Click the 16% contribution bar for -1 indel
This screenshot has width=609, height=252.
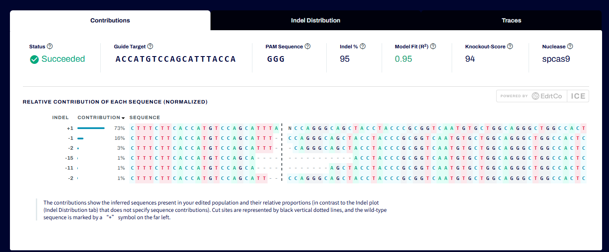coord(80,139)
